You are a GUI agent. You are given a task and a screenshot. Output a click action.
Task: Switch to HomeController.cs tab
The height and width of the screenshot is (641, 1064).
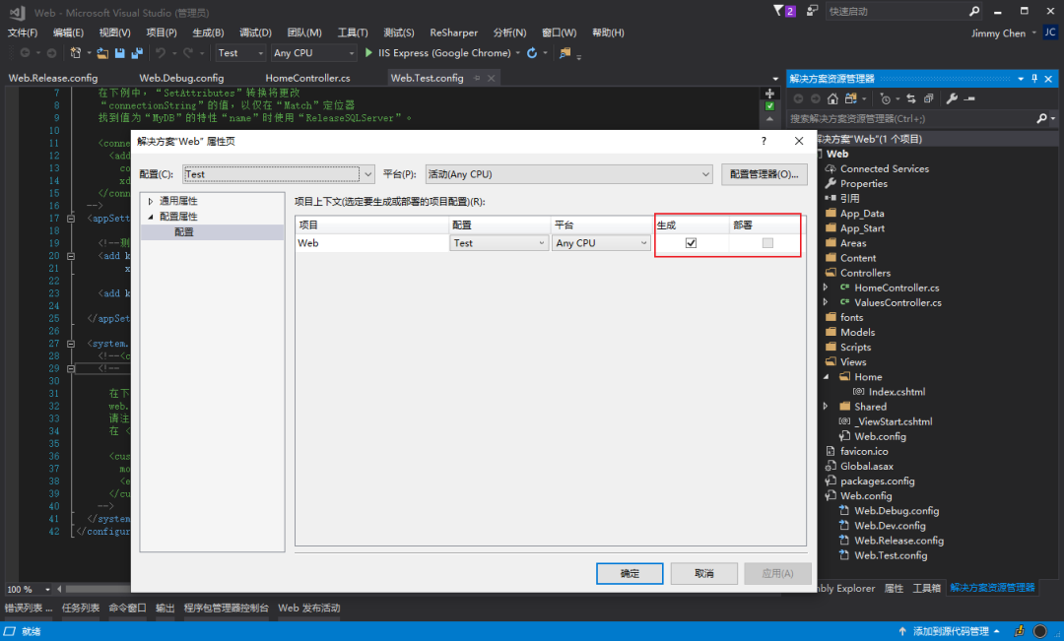[307, 78]
